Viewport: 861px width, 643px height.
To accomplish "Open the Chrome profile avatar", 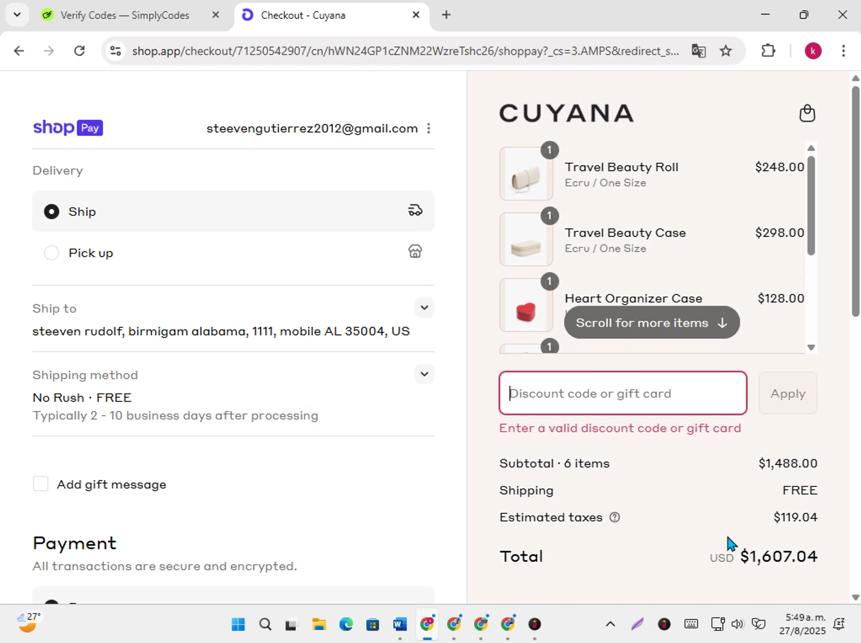I will 813,51.
